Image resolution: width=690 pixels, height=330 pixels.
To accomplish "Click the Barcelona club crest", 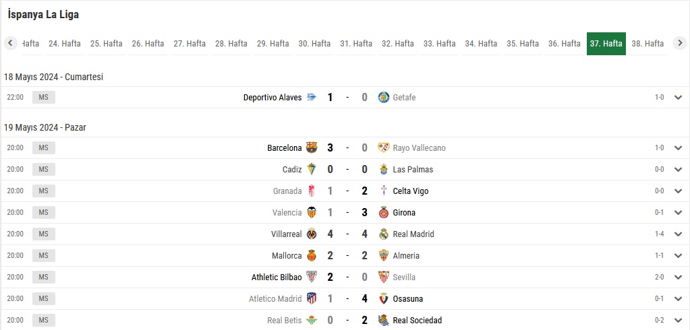I will point(312,147).
